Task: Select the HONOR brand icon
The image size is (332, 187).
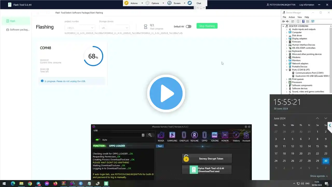Action: pos(225,135)
